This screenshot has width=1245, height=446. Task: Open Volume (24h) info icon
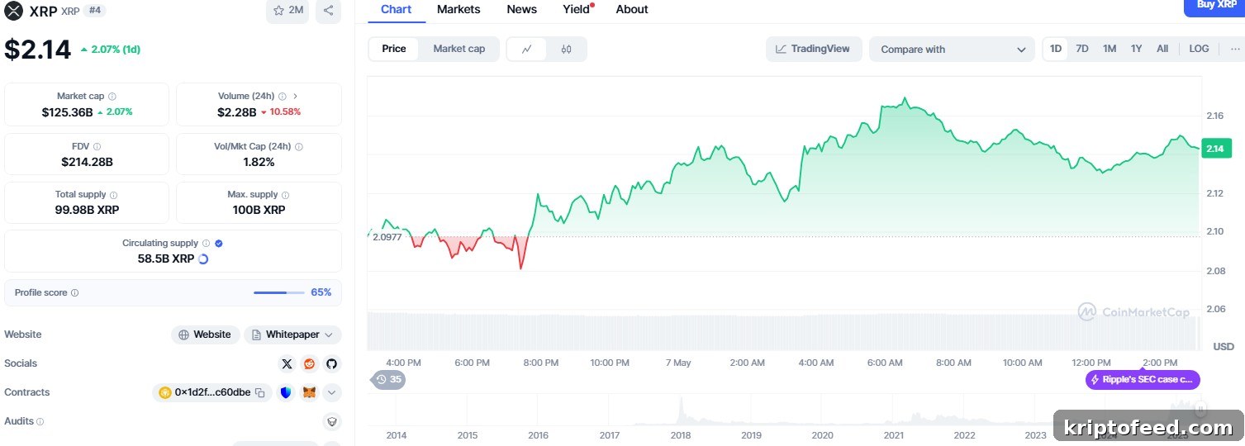click(x=283, y=97)
